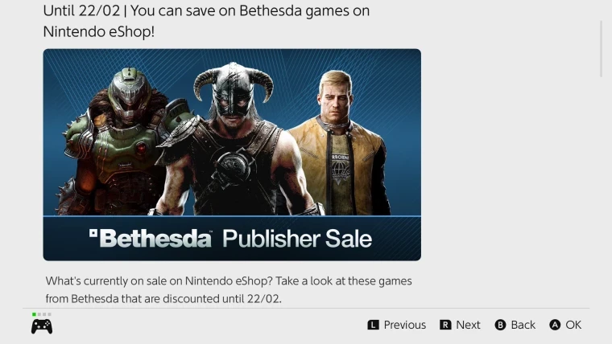
Task: Click the 'What's currently on sale' paragraph
Action: click(229, 290)
